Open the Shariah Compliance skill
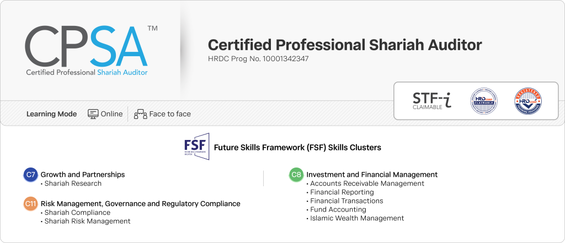565x243 pixels. 77,213
